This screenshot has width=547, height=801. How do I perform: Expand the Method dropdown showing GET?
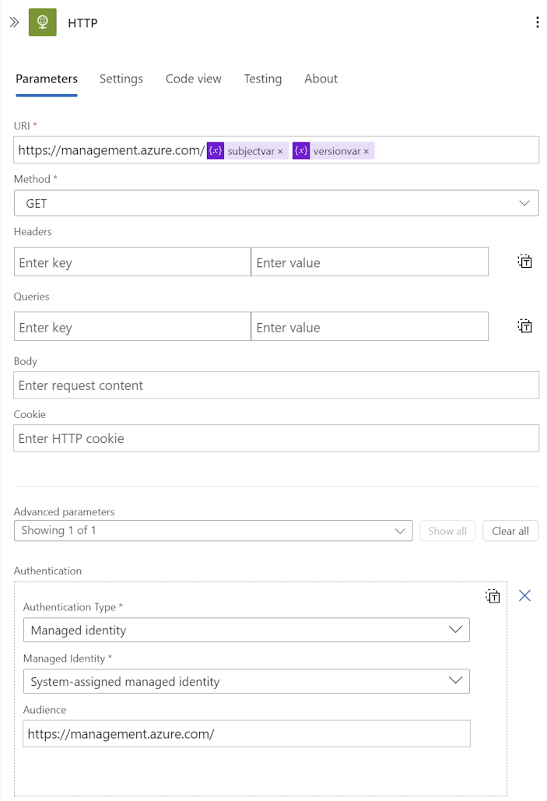tap(276, 203)
